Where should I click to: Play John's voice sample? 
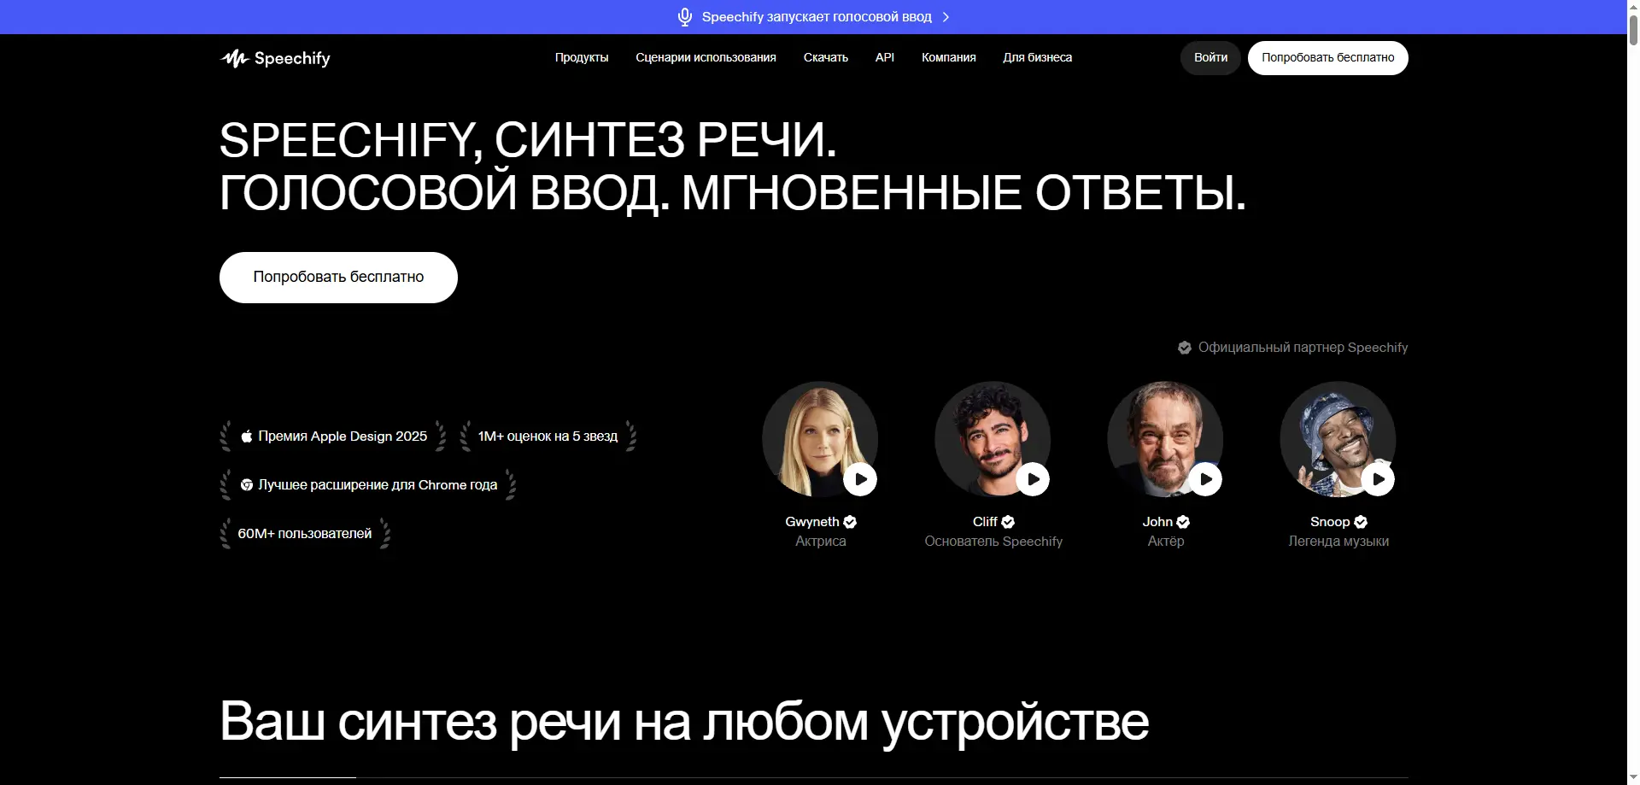1205,479
